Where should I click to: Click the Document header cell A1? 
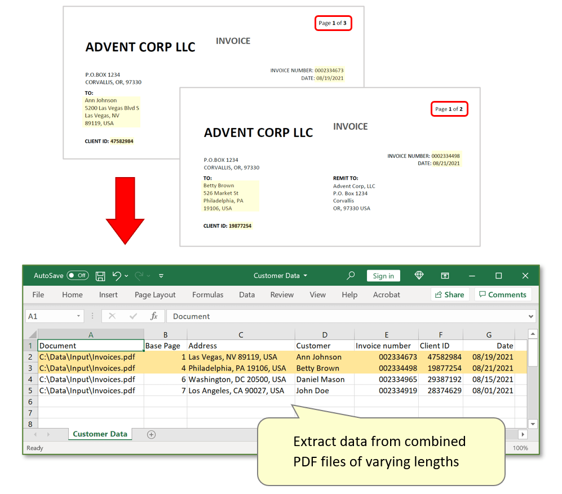tap(91, 346)
